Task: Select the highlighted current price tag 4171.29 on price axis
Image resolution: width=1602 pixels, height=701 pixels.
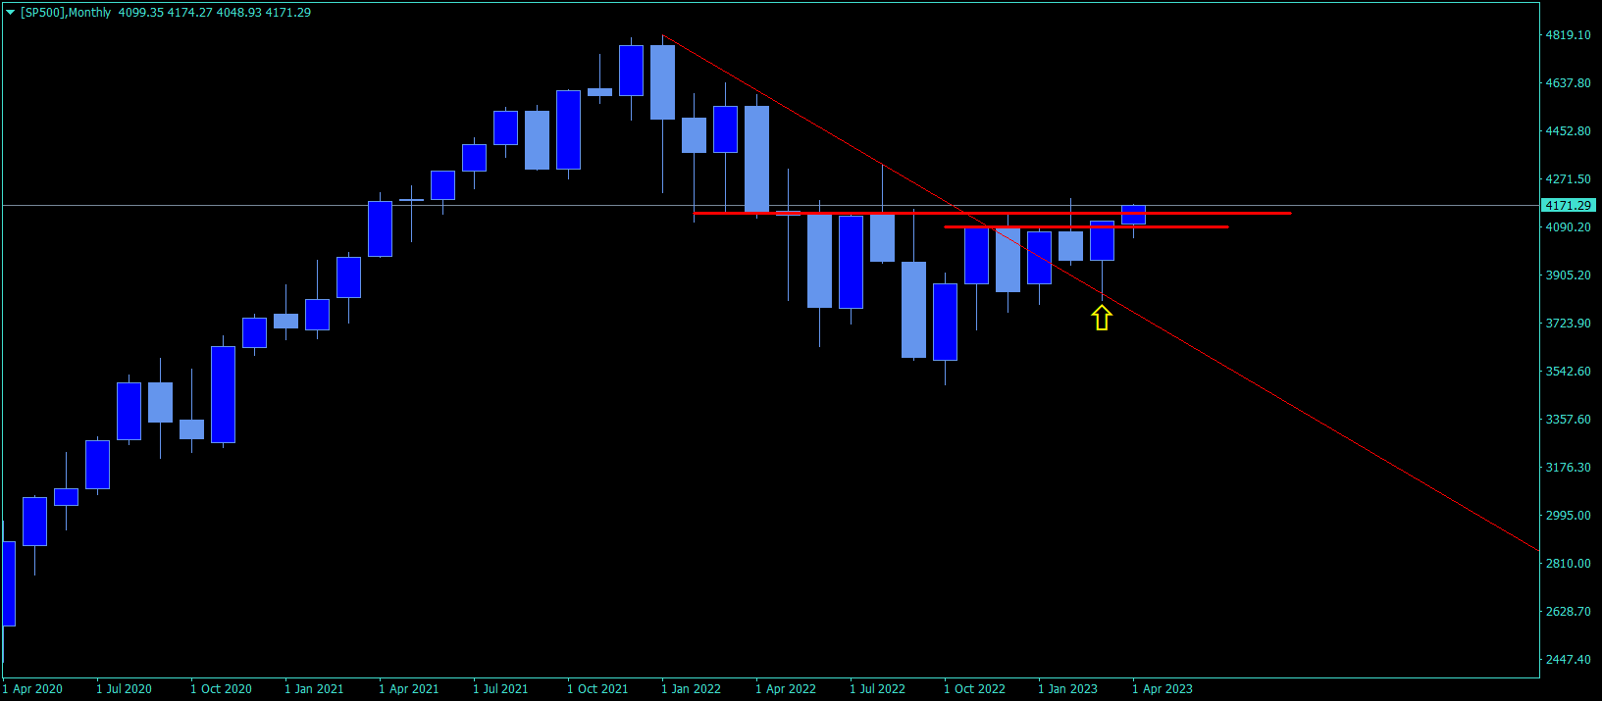Action: pos(1569,205)
